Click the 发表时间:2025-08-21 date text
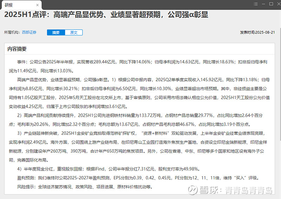Screen dimensions: 281x199 [x=257, y=32]
